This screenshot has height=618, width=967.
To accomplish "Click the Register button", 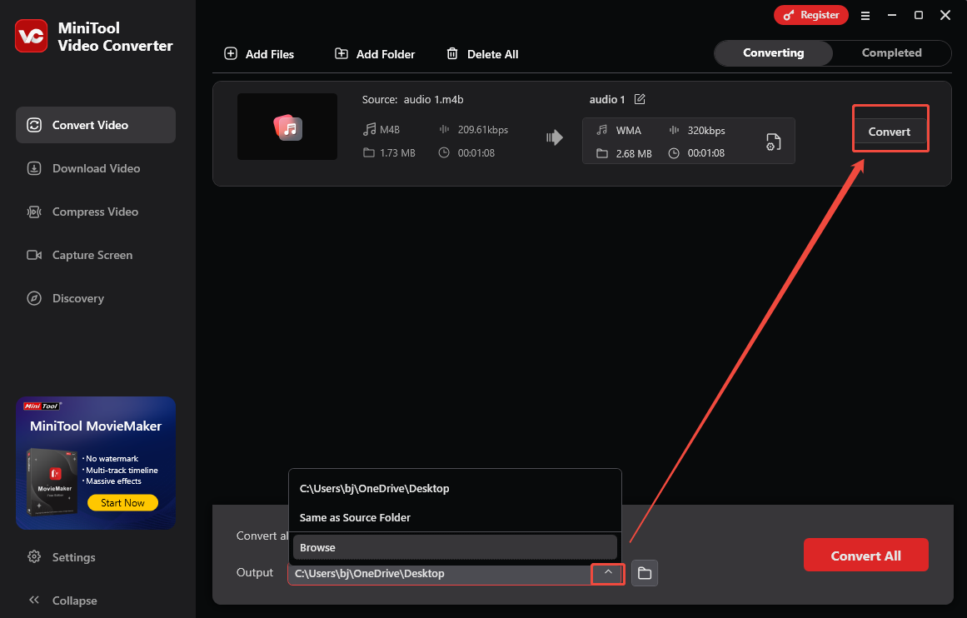I will (811, 15).
